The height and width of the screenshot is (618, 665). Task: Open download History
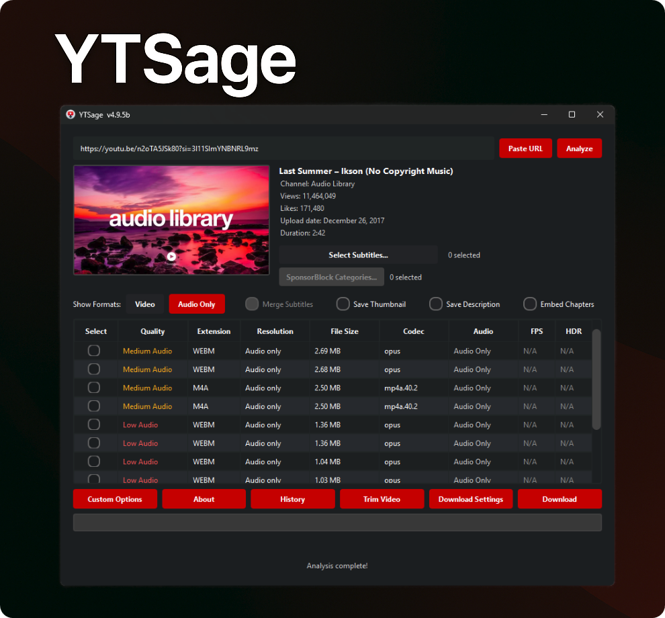293,499
